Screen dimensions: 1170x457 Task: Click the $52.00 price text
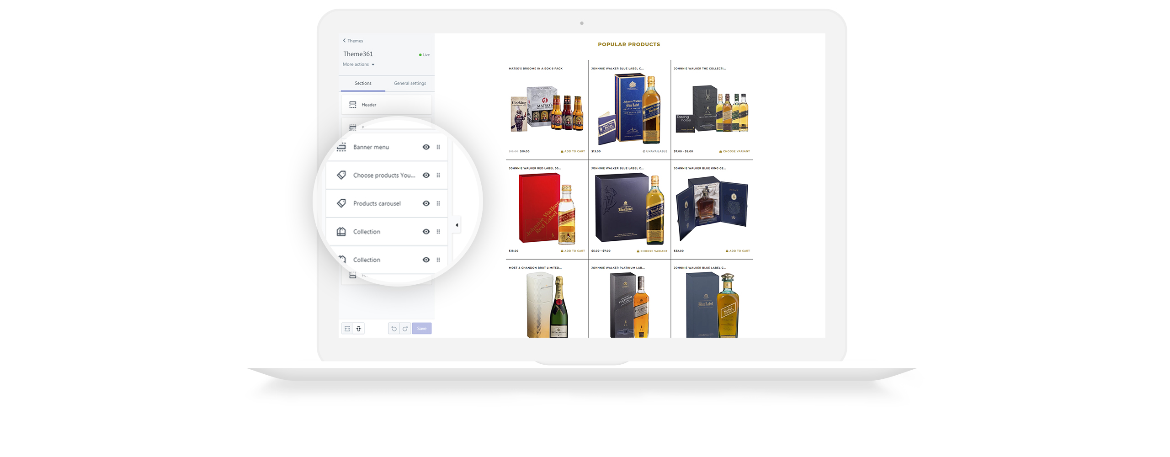pos(679,251)
